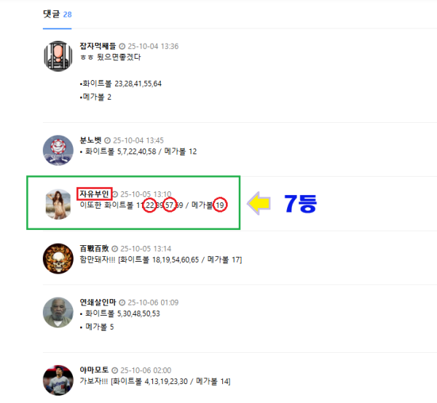Click circled number 57 in 자유부인's comment
This screenshot has width=437, height=403.
point(170,205)
